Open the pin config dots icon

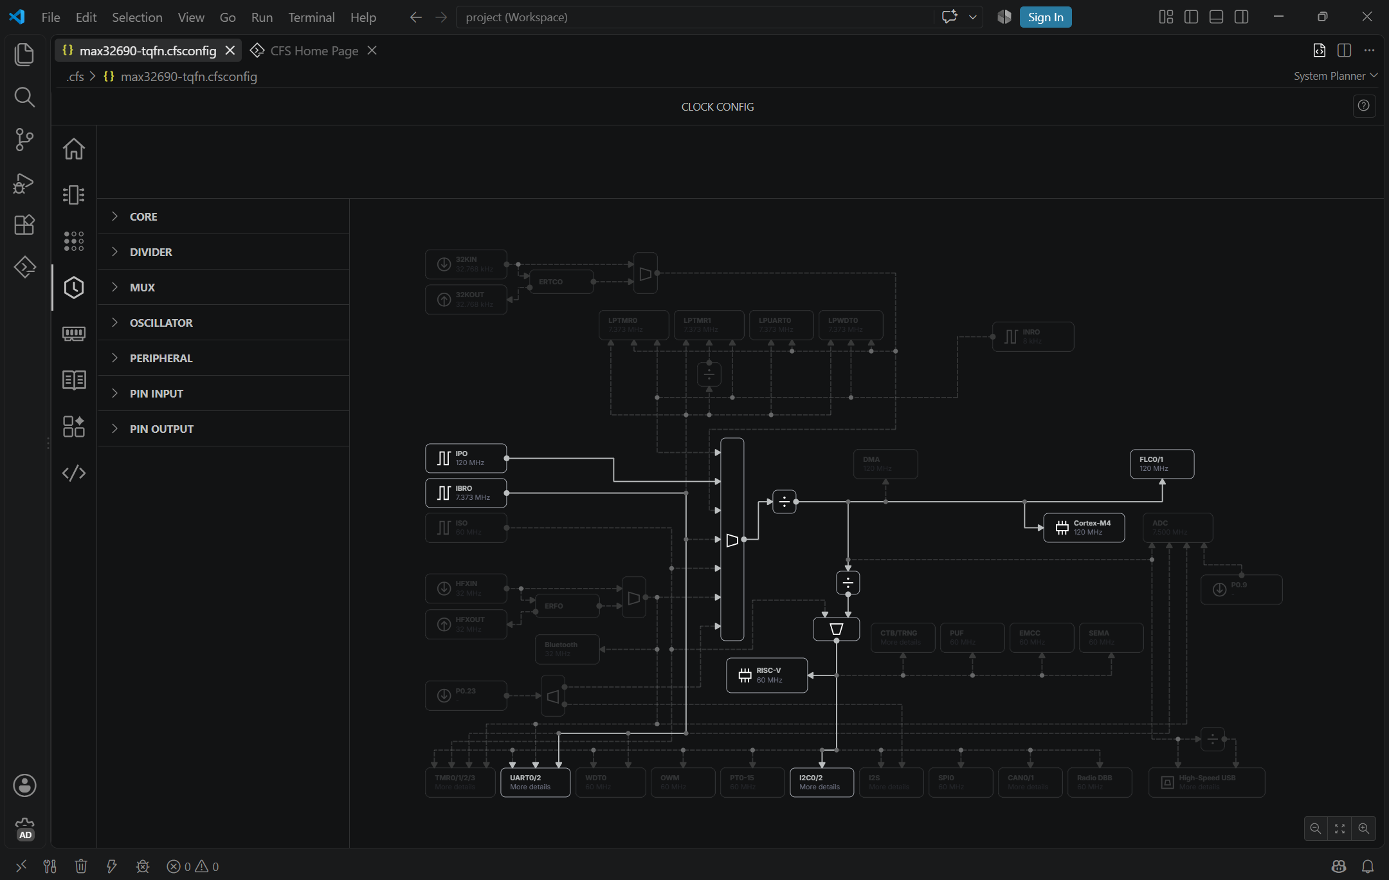click(74, 241)
